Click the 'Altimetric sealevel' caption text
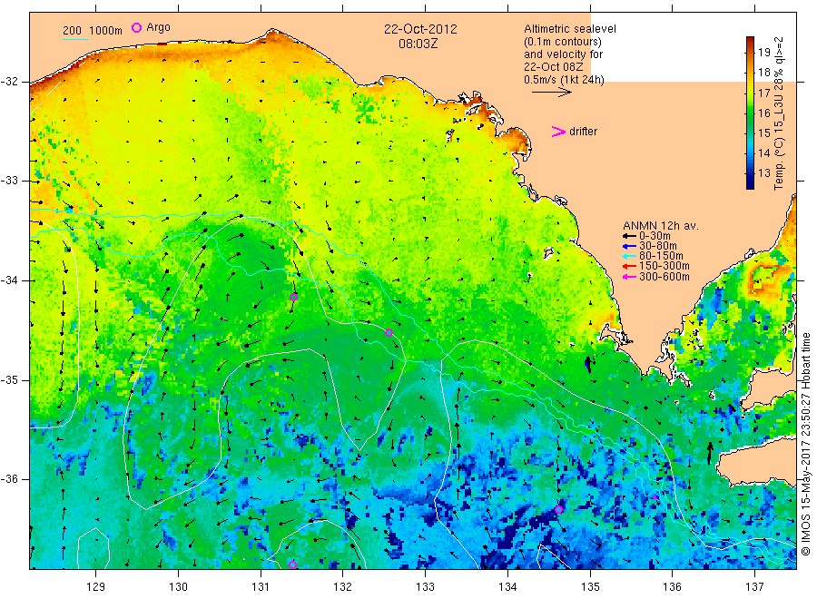 click(x=570, y=29)
